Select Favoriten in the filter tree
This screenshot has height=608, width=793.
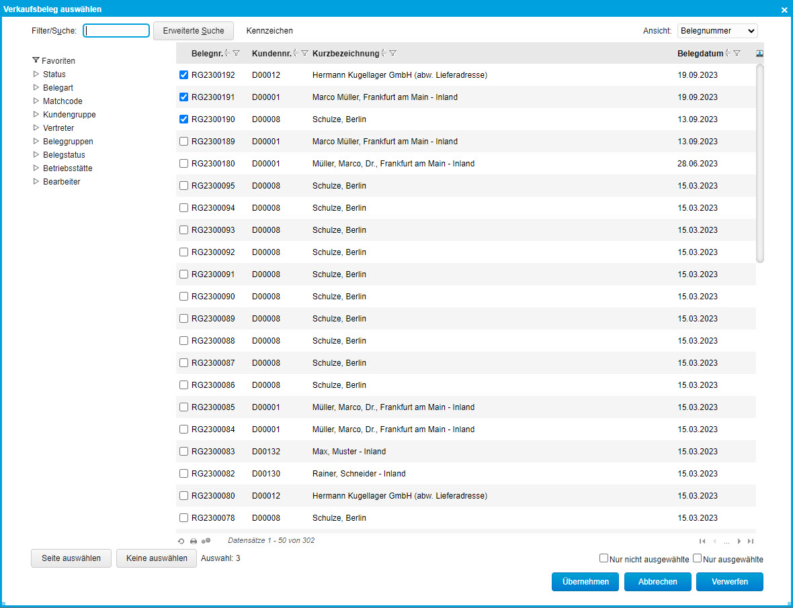pos(58,60)
